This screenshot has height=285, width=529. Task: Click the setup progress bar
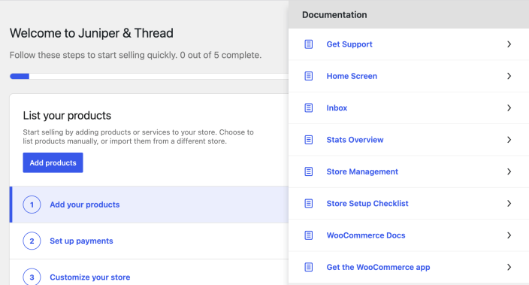tap(149, 76)
